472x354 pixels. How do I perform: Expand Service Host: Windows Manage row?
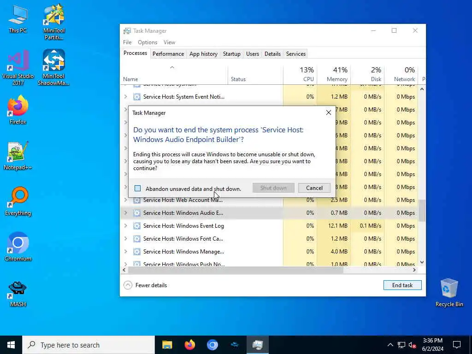click(126, 252)
